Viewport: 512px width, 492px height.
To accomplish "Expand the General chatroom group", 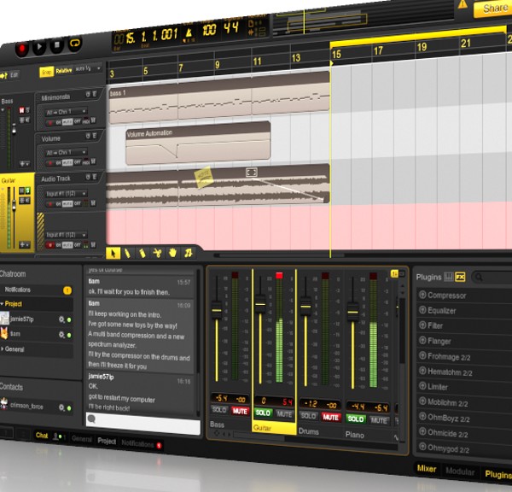I will (x=4, y=349).
